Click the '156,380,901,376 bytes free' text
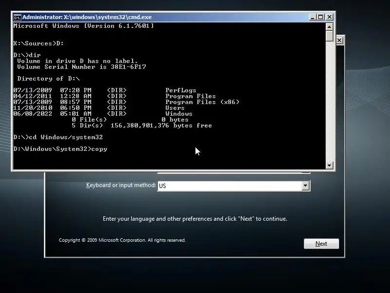 click(x=161, y=126)
